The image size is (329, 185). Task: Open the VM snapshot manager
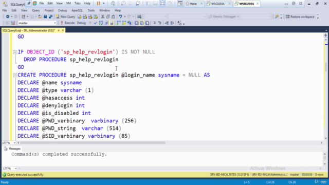(x=138, y=4)
